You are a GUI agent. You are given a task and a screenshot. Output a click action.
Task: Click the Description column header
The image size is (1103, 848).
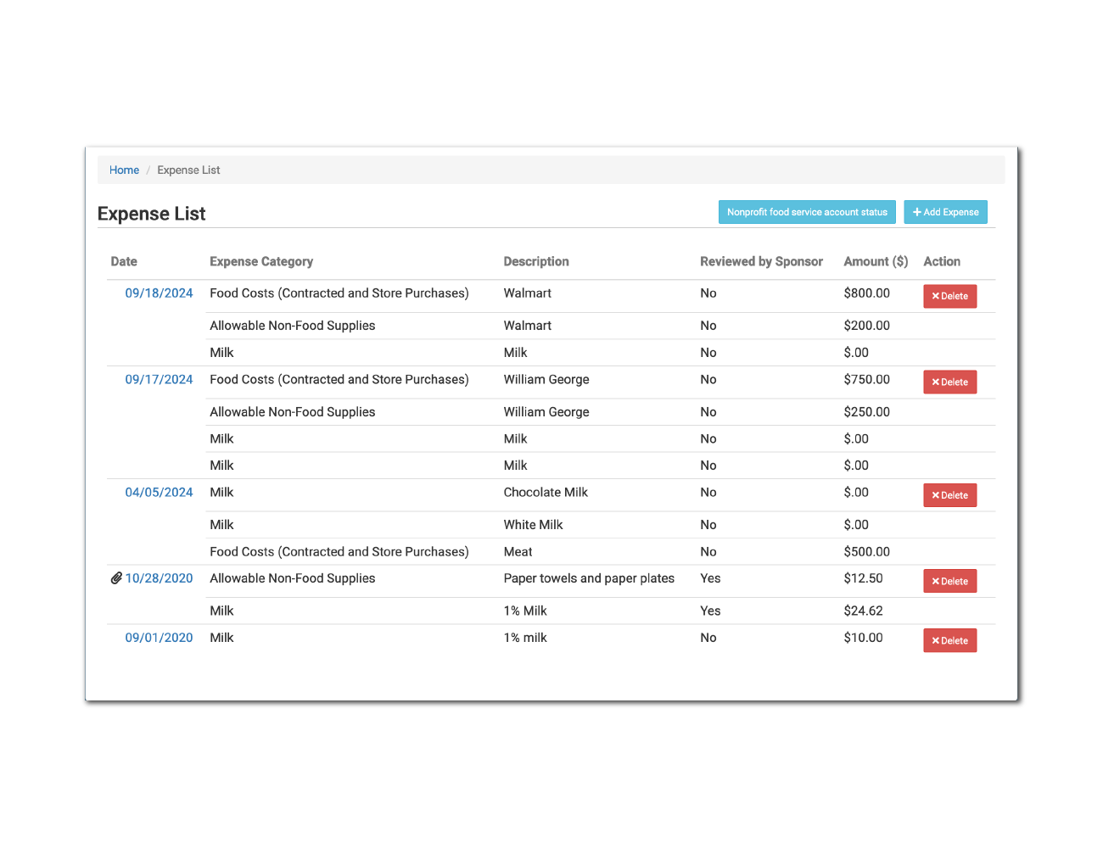click(536, 262)
